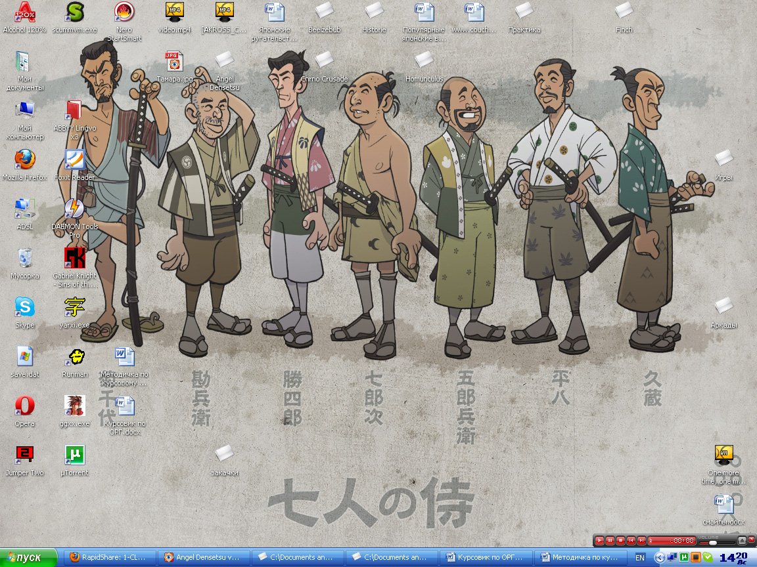Screen dimensions: 757x567
Task: Open the EN language bar indicator
Action: pos(639,558)
